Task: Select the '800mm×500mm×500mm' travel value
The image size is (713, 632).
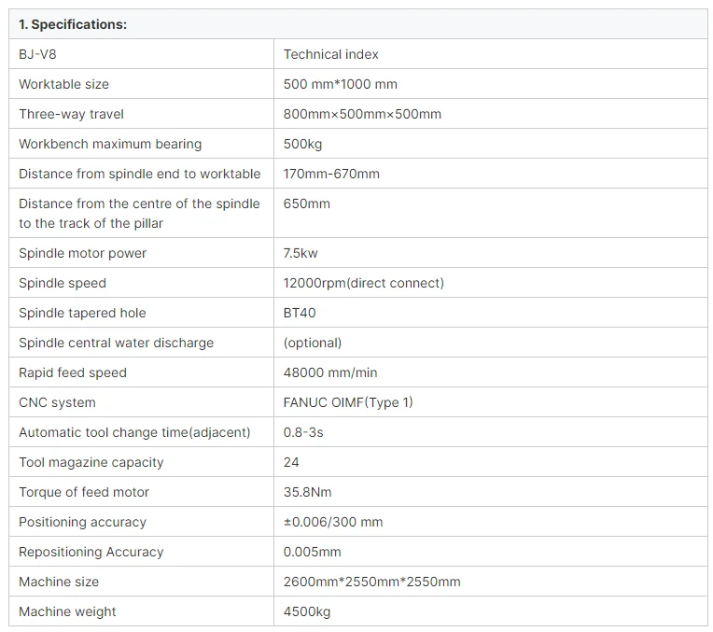Action: [362, 114]
